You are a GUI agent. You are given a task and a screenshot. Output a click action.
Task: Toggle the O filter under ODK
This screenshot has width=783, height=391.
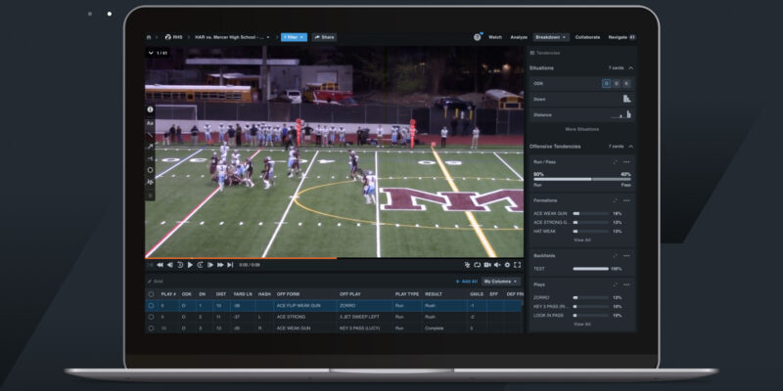[606, 83]
